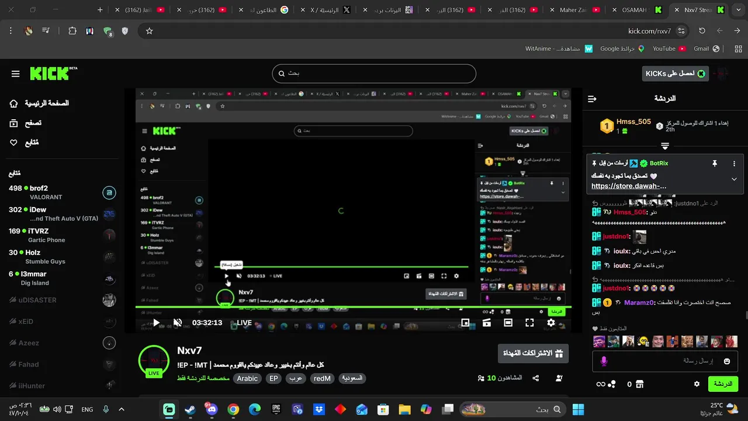Toggle the mini-player picture-in-picture
Image resolution: width=748 pixels, height=421 pixels.
(465, 323)
